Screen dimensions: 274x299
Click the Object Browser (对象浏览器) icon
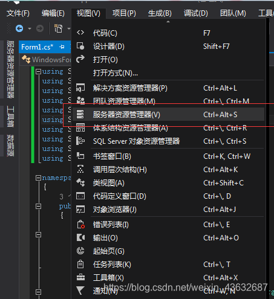pos(80,210)
